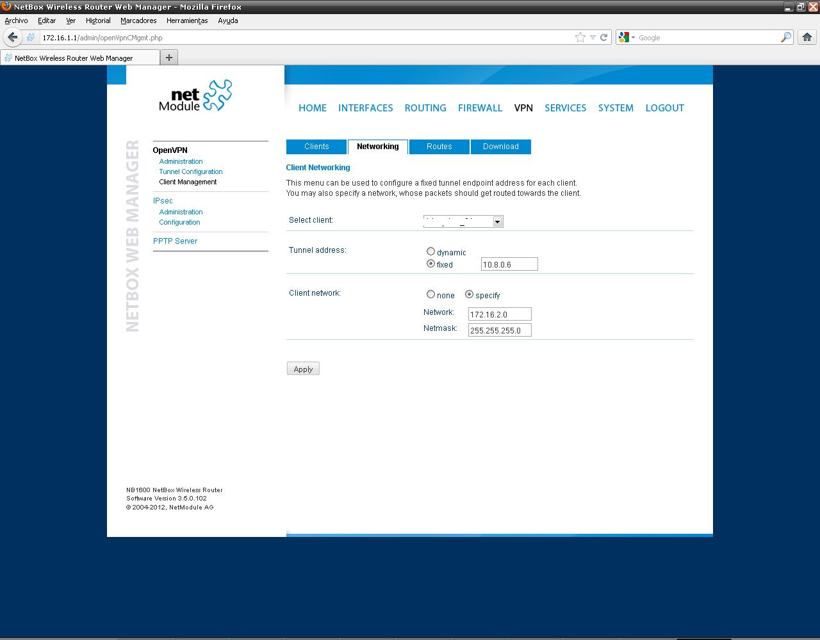Open the Ver menu
Screen dimensions: 820x640
coord(70,20)
